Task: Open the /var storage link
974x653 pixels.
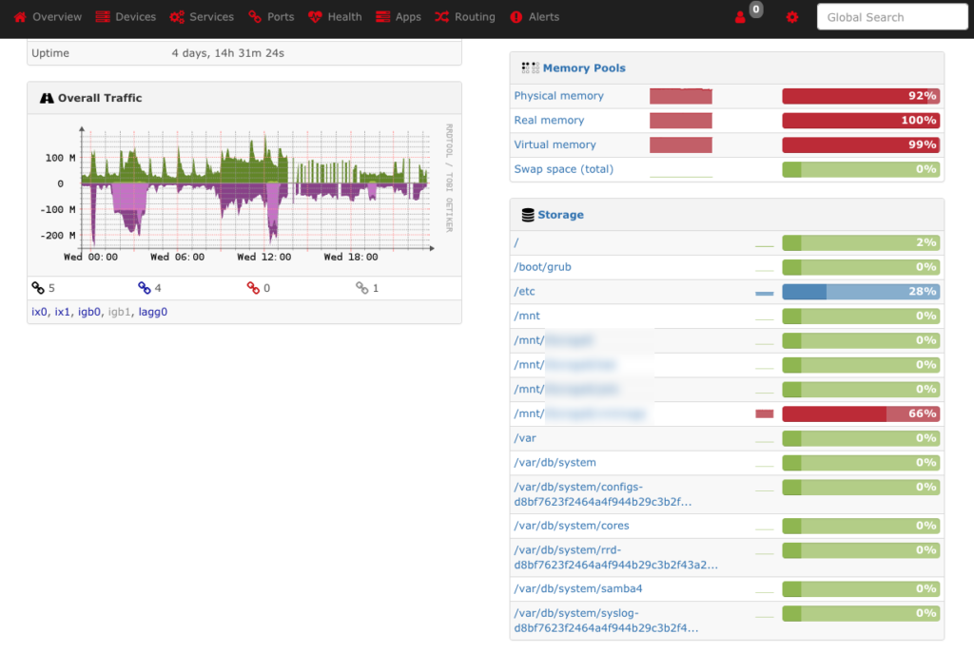Action: coord(525,438)
